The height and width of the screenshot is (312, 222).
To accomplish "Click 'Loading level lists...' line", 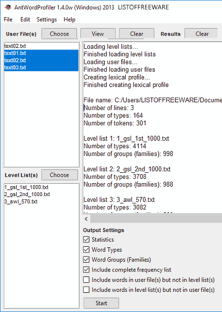I will 111,47.
